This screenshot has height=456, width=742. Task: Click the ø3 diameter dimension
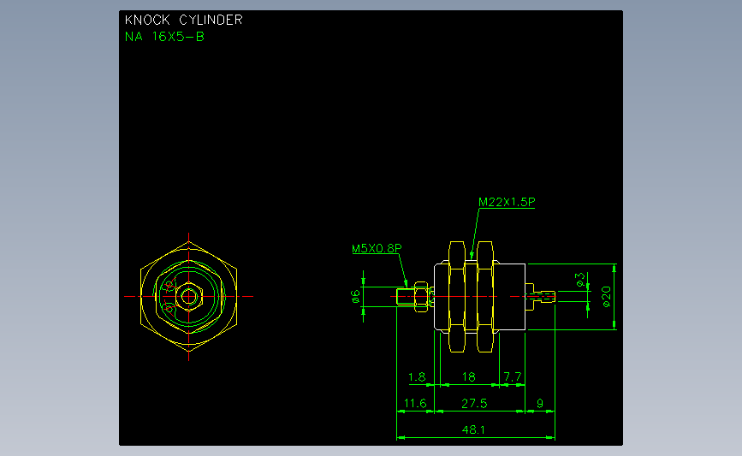click(x=580, y=280)
